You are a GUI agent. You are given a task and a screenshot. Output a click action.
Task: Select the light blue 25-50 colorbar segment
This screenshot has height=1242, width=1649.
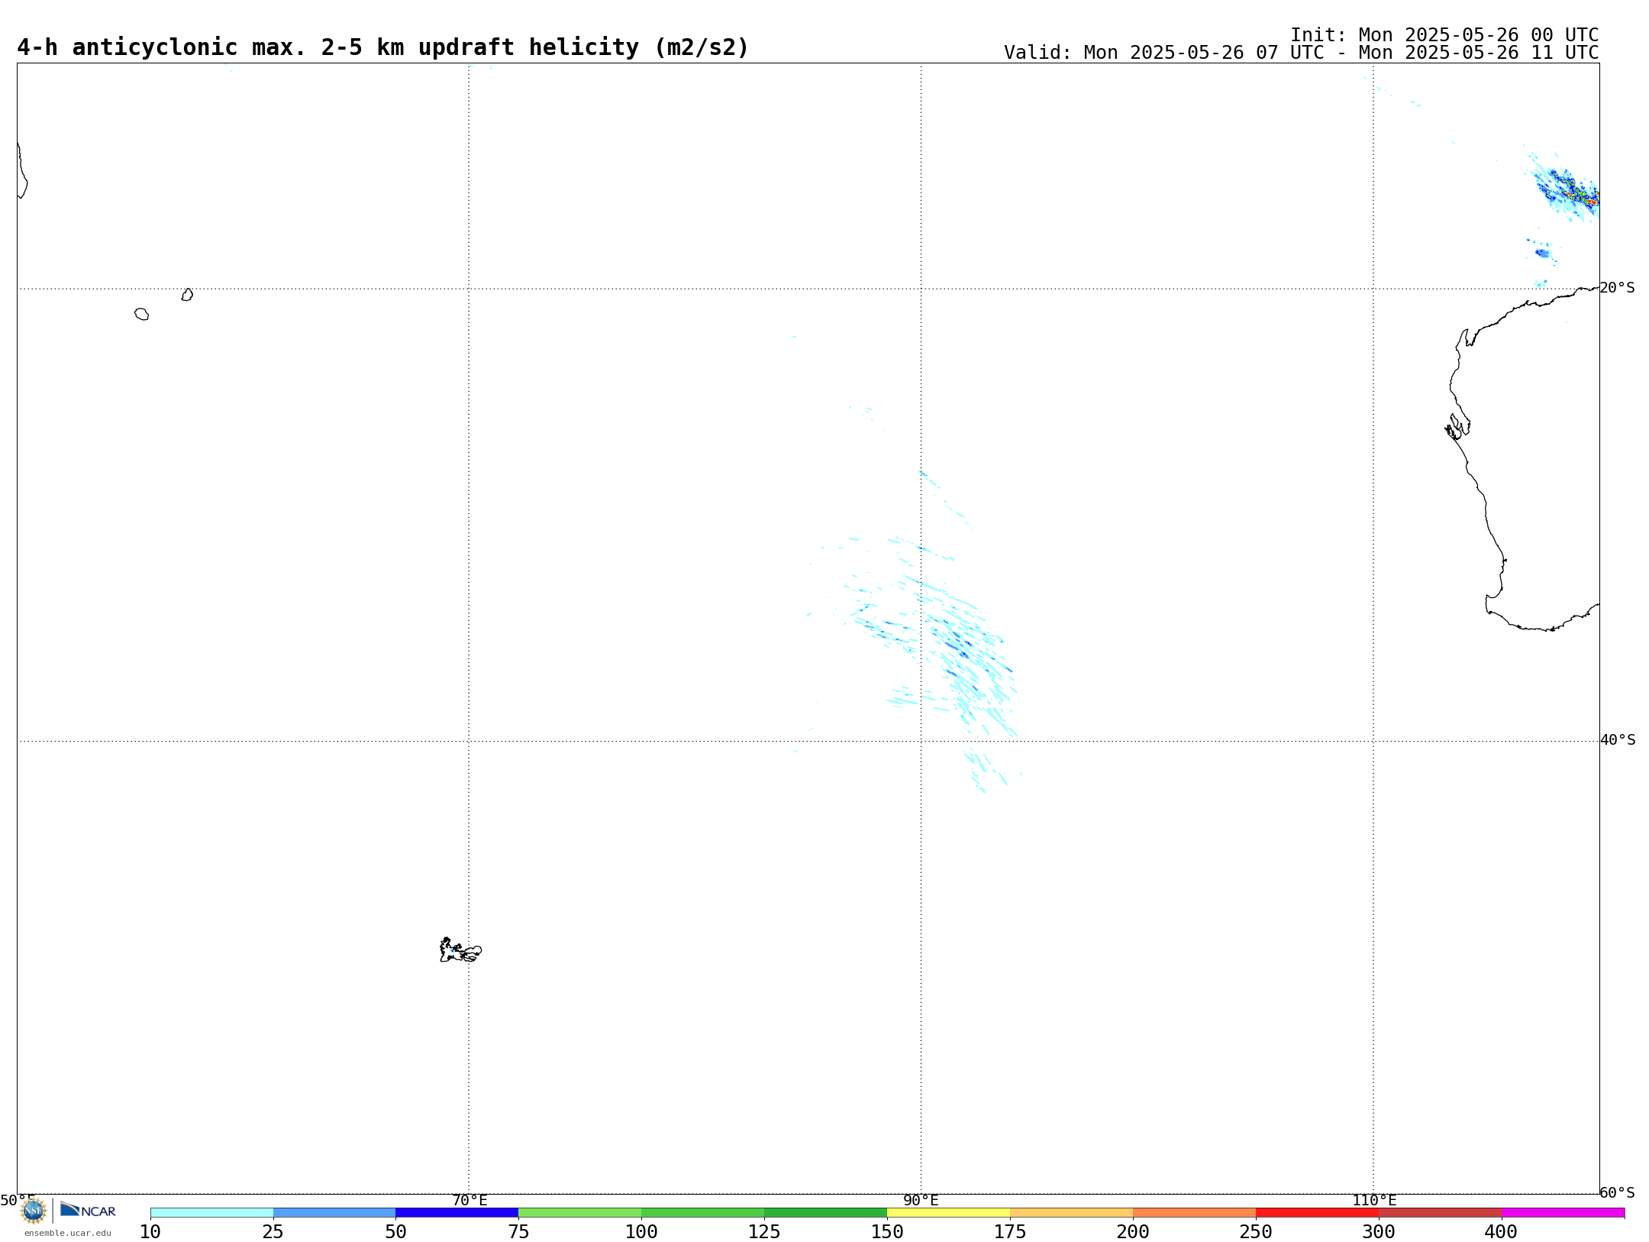(334, 1213)
